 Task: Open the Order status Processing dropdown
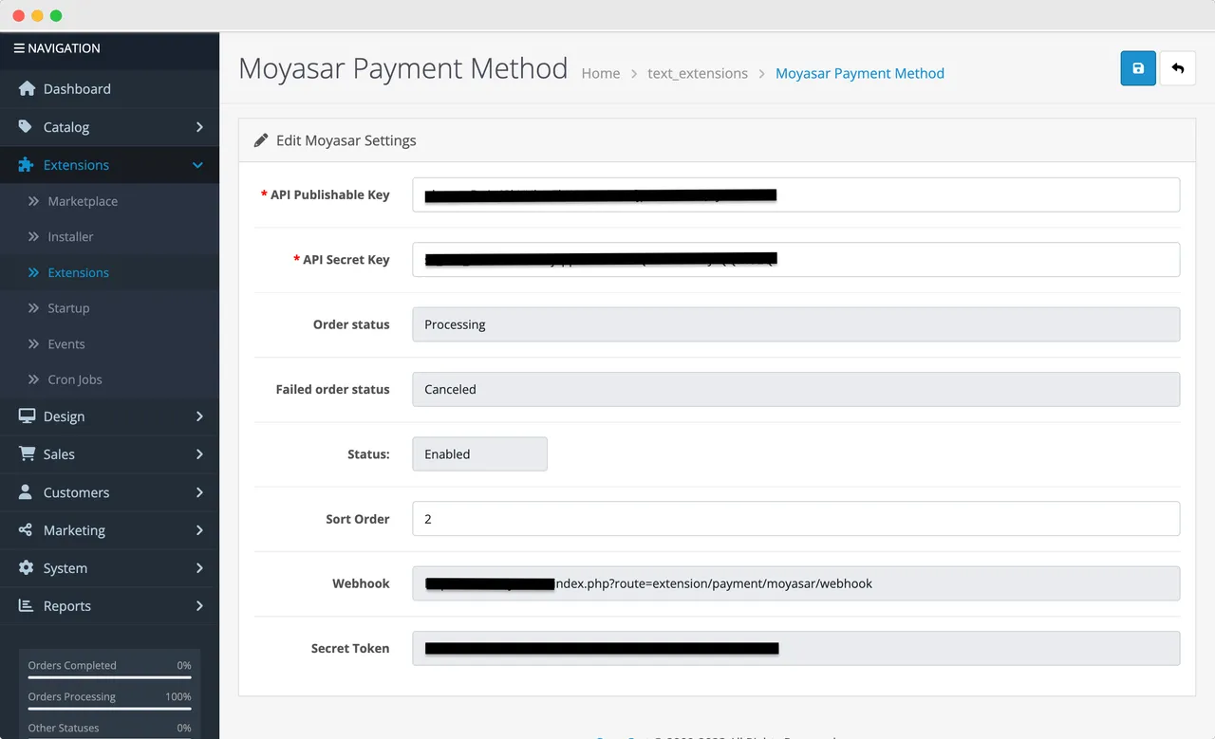pyautogui.click(x=795, y=324)
